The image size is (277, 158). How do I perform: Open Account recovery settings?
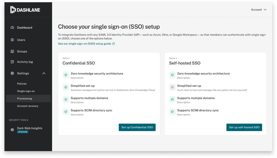(x=28, y=106)
